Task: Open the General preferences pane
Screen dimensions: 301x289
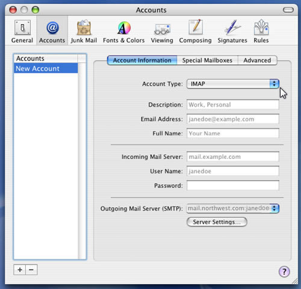Action: pyautogui.click(x=22, y=31)
